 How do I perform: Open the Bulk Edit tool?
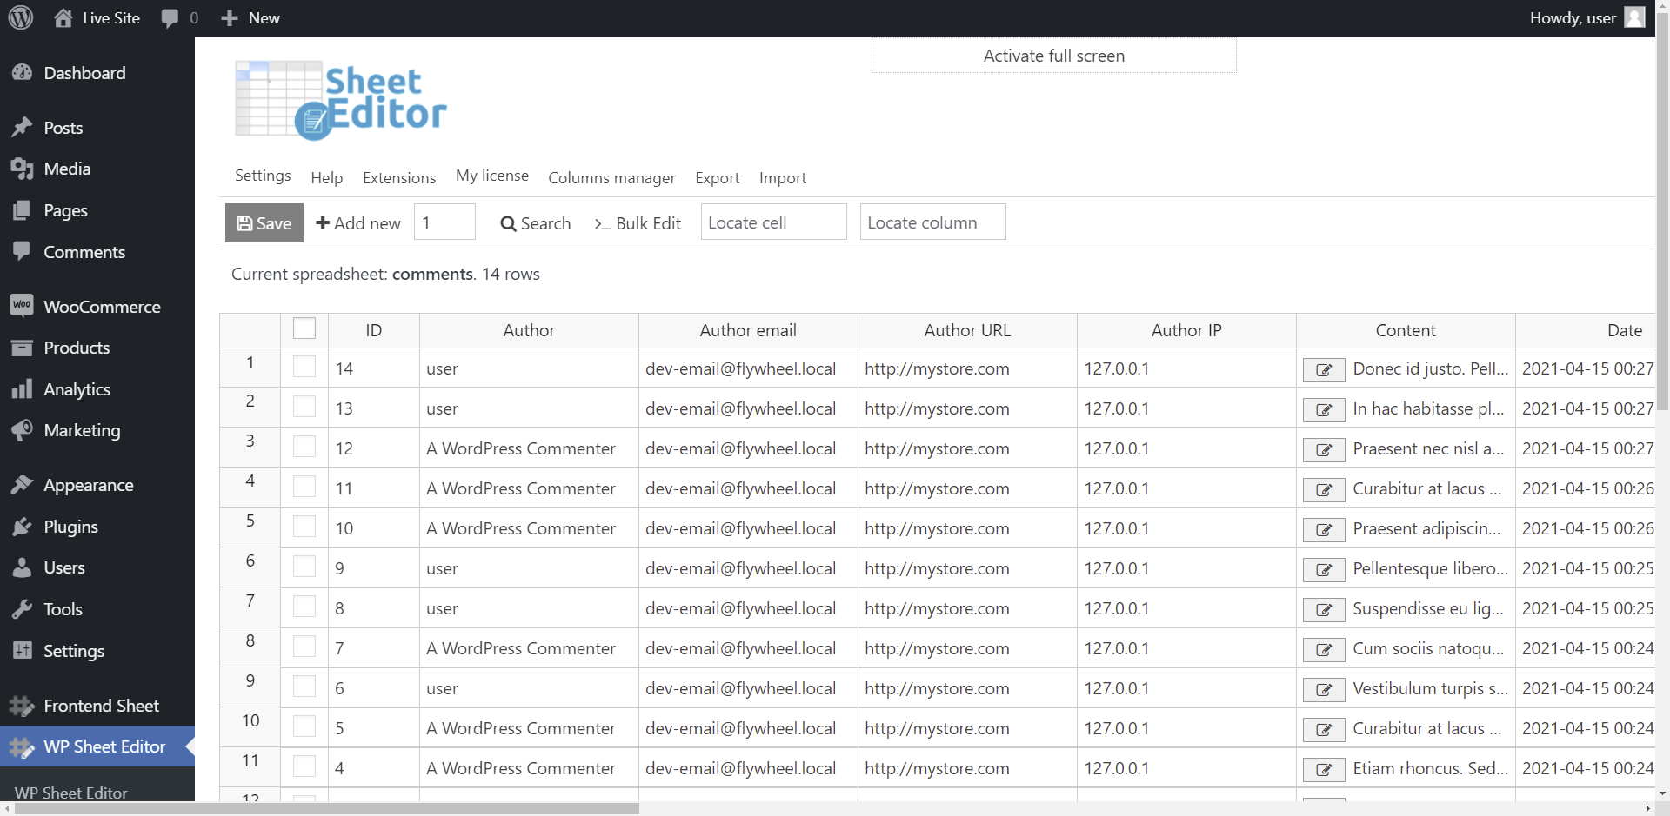pos(638,223)
